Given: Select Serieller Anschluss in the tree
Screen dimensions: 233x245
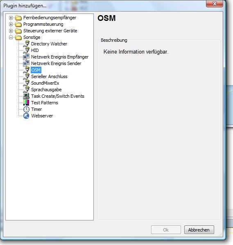Looking at the screenshot, I should (x=49, y=76).
